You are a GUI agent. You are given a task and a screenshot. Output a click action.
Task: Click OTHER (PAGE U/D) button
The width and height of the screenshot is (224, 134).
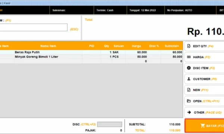tap(204, 112)
